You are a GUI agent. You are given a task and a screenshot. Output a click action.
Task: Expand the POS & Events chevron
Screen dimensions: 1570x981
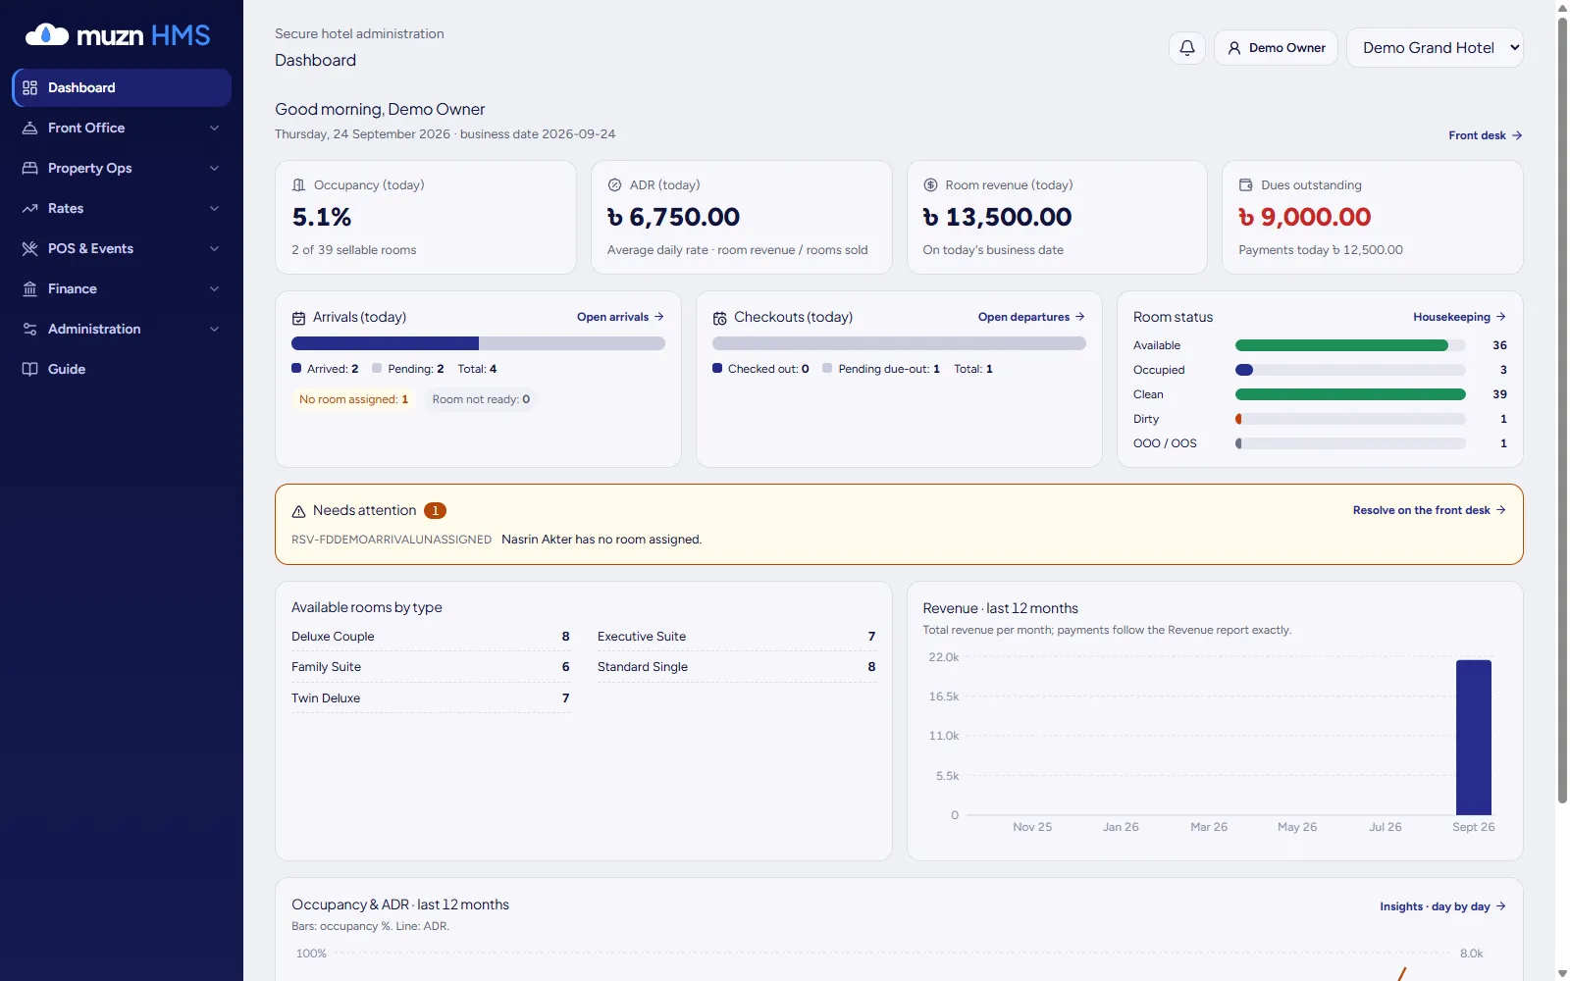(214, 248)
